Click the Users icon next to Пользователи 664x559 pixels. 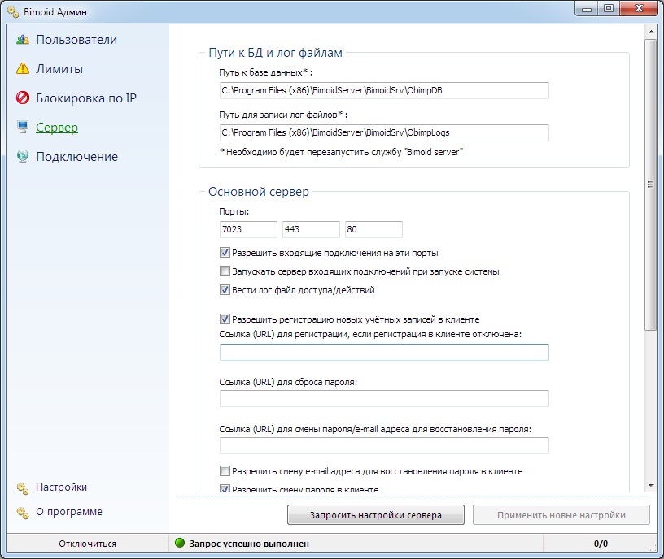click(x=23, y=40)
